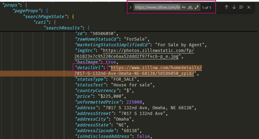This screenshot has height=139, width=259.
Task: Click the "unformattedPrice" key
Action: (x=98, y=102)
